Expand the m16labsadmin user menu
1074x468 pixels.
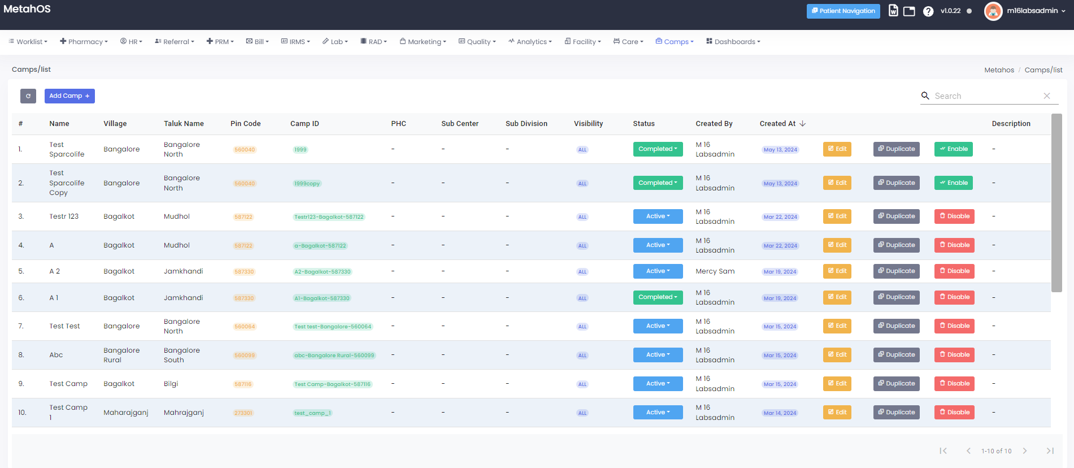coord(1036,11)
